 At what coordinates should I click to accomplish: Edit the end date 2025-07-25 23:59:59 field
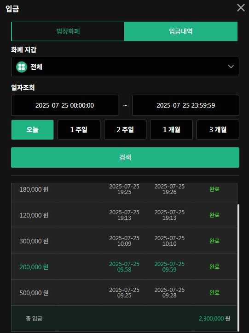point(185,105)
